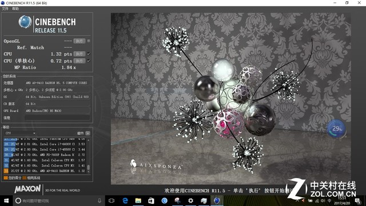
Task: Open the Microsoft Store taskbar icon
Action: 151,201
